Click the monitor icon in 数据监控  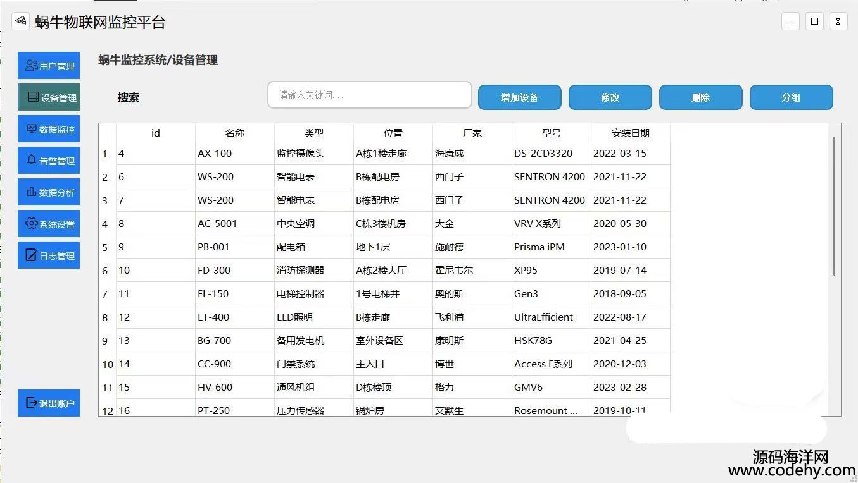pos(31,129)
